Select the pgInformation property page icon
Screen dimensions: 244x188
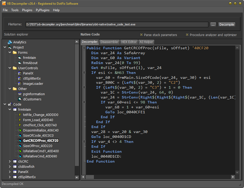[x=20, y=94]
